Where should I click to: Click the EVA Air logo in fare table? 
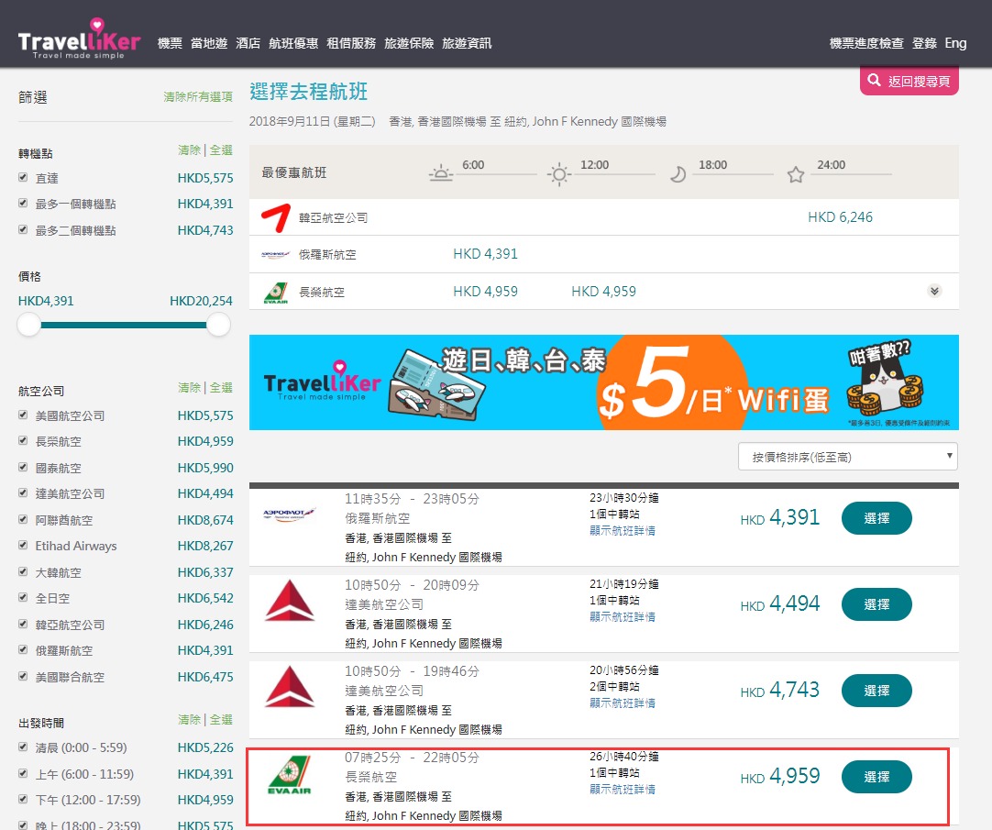coord(276,293)
